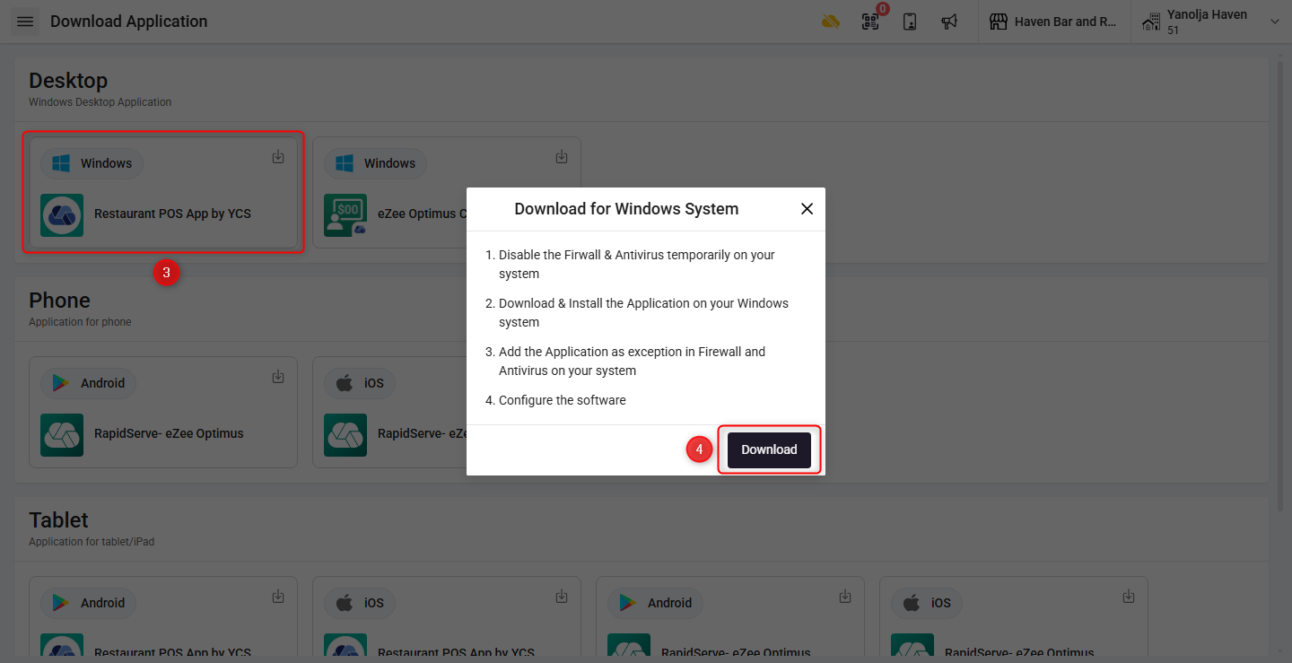Open the QR code scanner icon with badge
Screen dimensions: 1292x663
tap(870, 22)
